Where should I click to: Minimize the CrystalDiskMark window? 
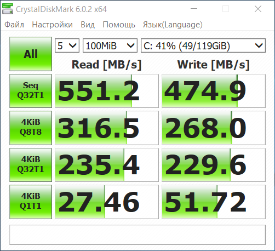[x=194, y=9]
